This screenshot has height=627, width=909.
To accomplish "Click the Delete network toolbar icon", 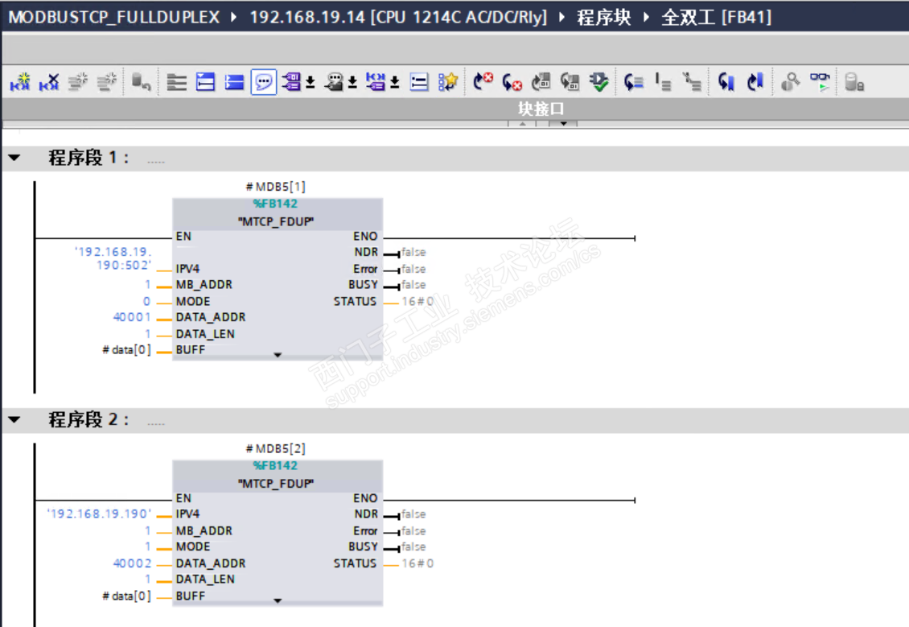I will pos(49,82).
